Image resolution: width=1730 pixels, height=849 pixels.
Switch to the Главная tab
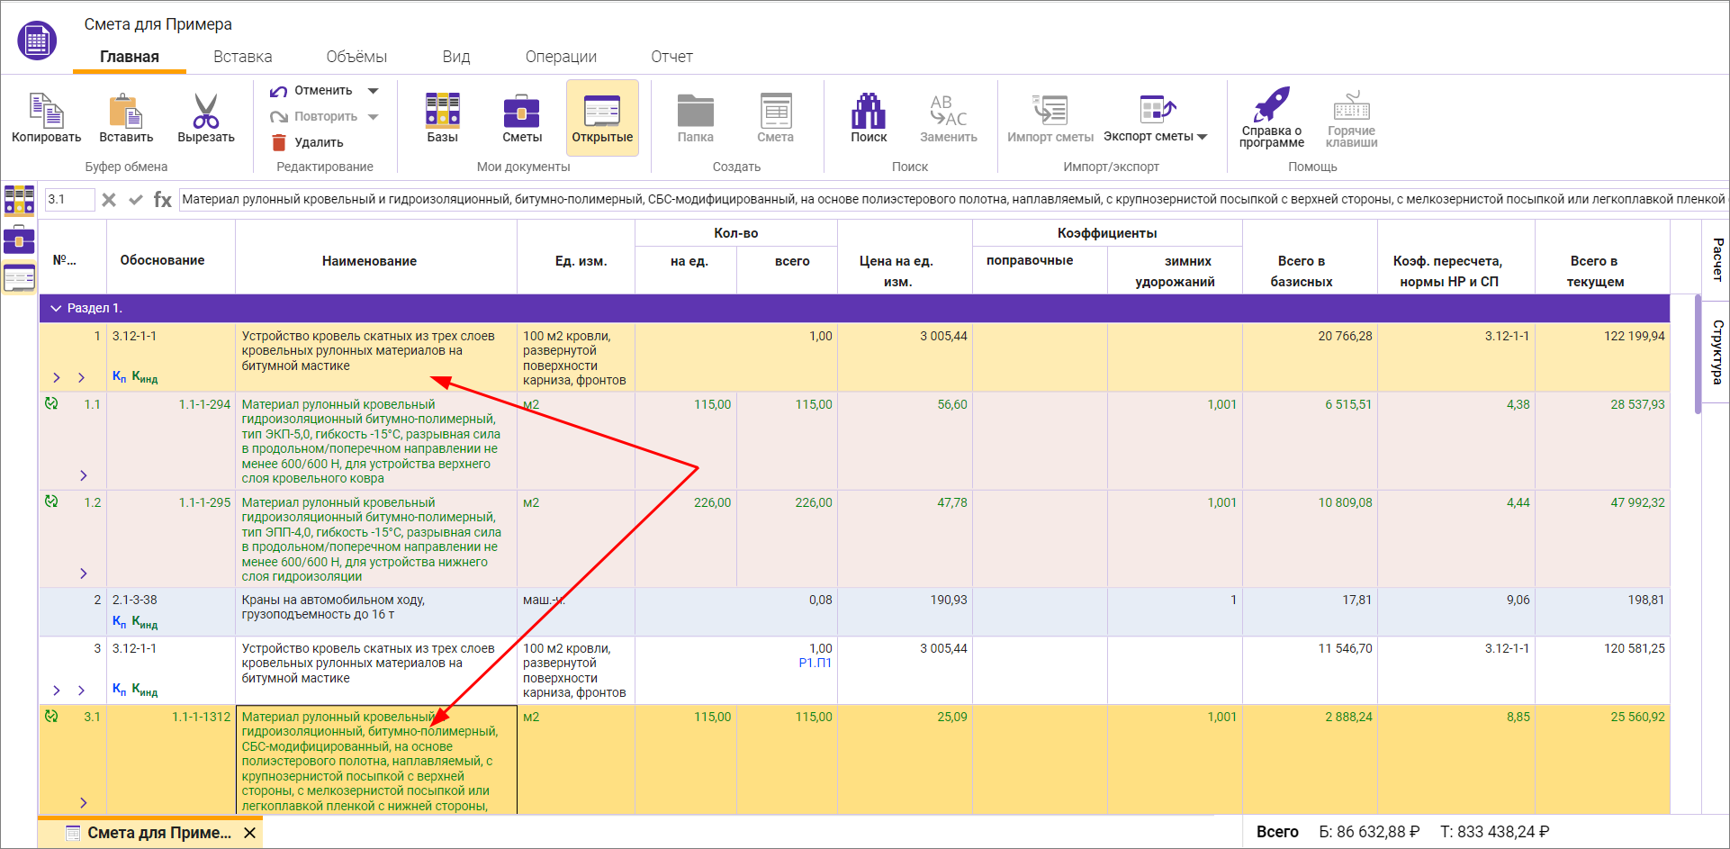[130, 57]
